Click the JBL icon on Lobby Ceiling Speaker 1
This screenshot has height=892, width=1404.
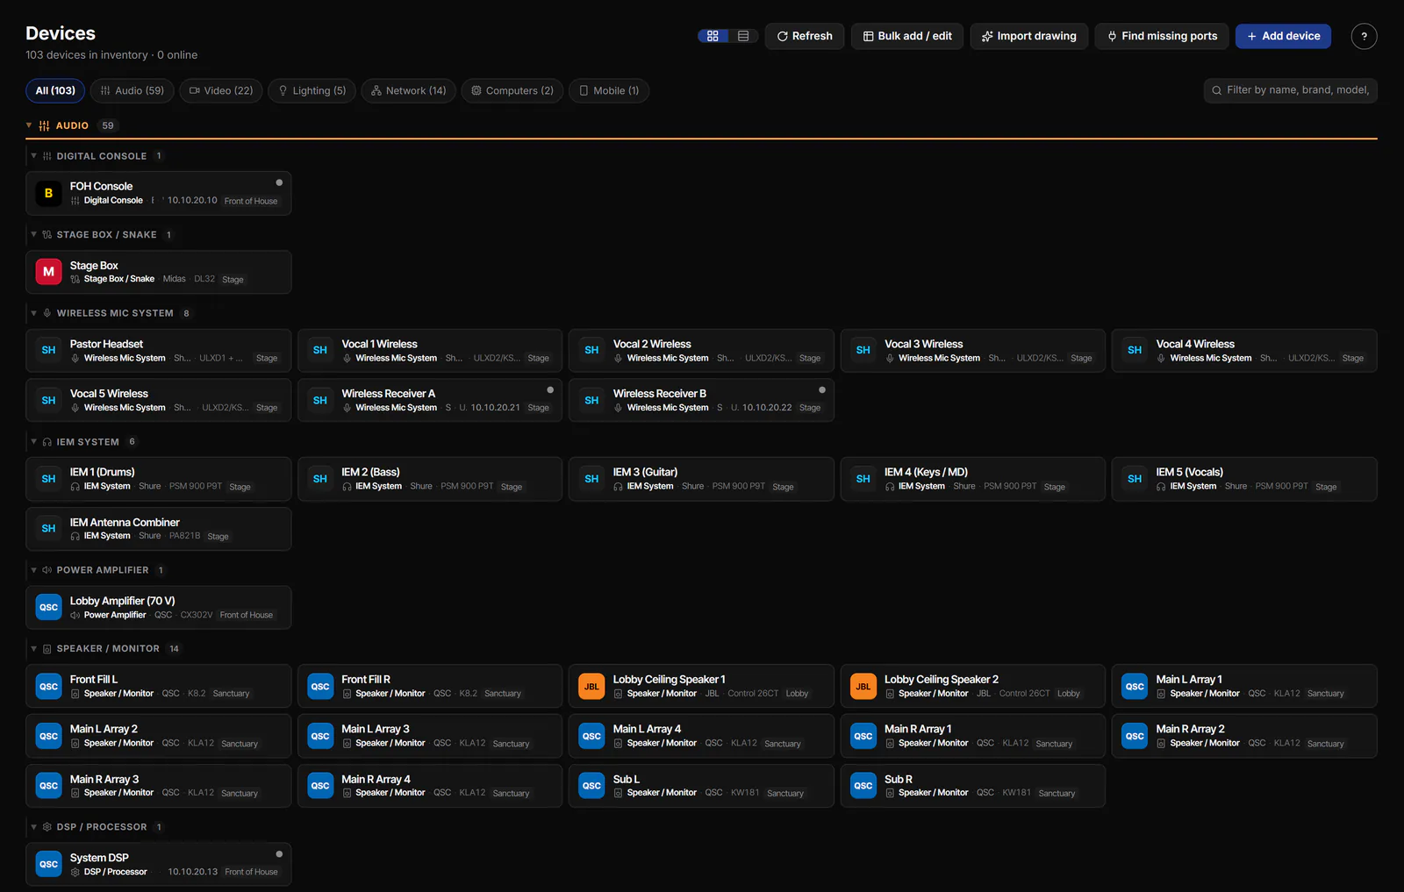591,686
